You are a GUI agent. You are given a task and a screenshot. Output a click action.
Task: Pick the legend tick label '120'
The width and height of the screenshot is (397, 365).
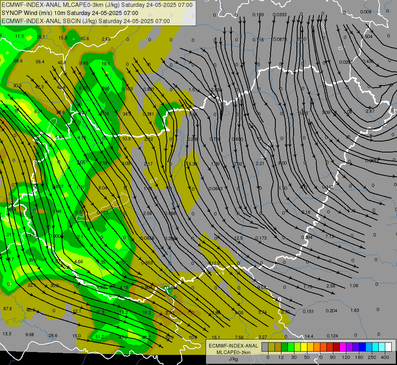click(346, 357)
